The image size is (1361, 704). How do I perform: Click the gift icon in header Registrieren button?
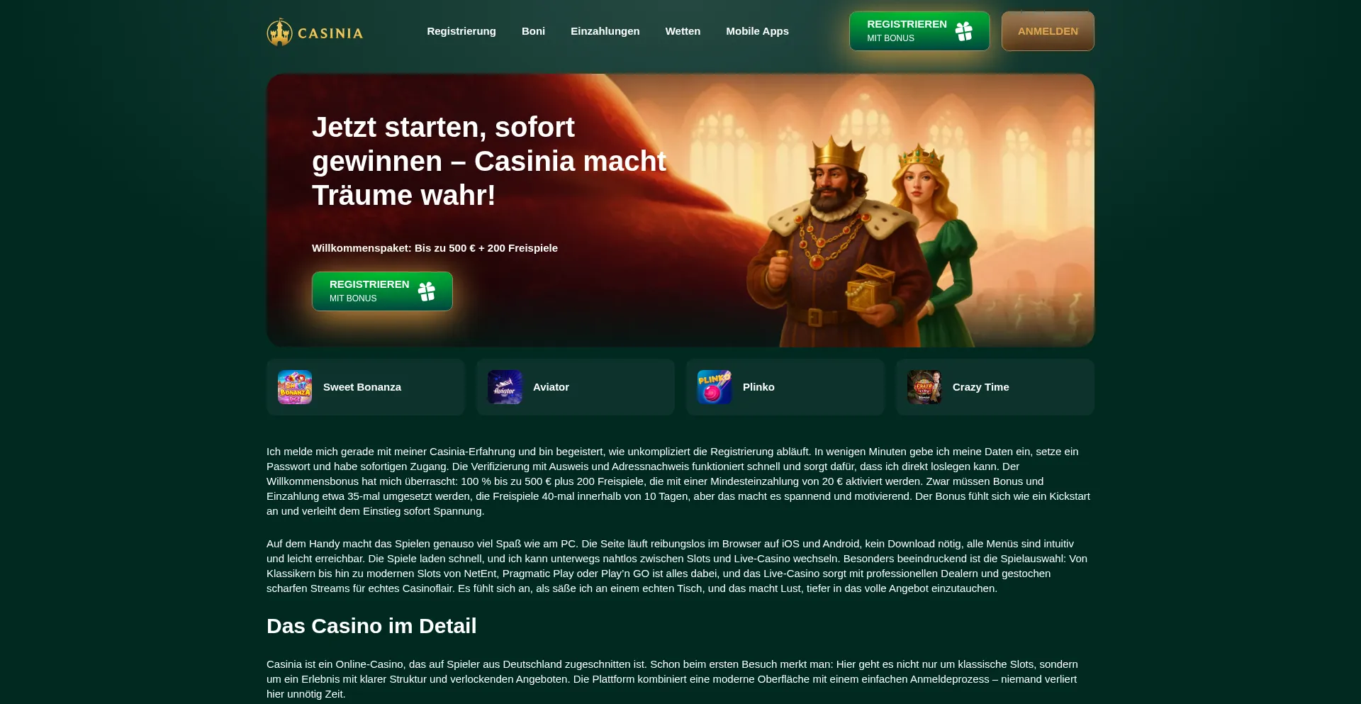963,31
